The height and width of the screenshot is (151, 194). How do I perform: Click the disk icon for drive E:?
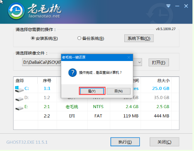click(x=19, y=108)
